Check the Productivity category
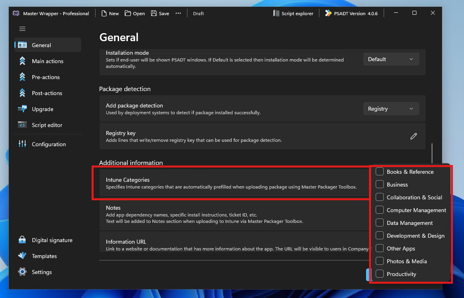464x298 pixels. coord(380,274)
